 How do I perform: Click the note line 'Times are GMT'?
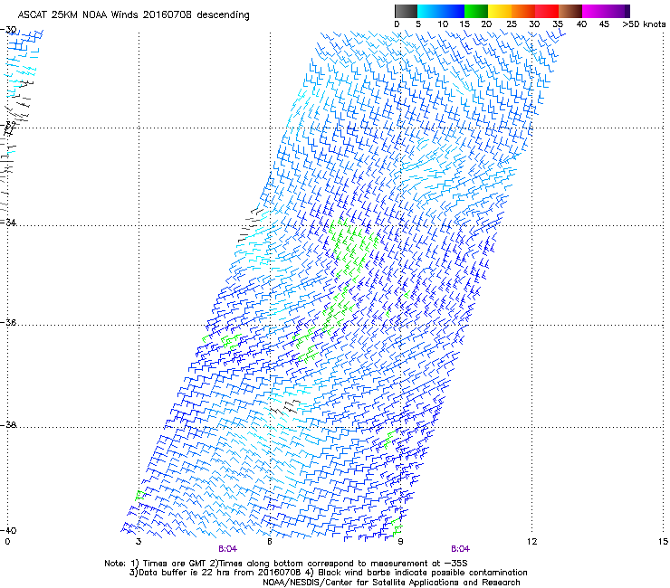(x=286, y=564)
